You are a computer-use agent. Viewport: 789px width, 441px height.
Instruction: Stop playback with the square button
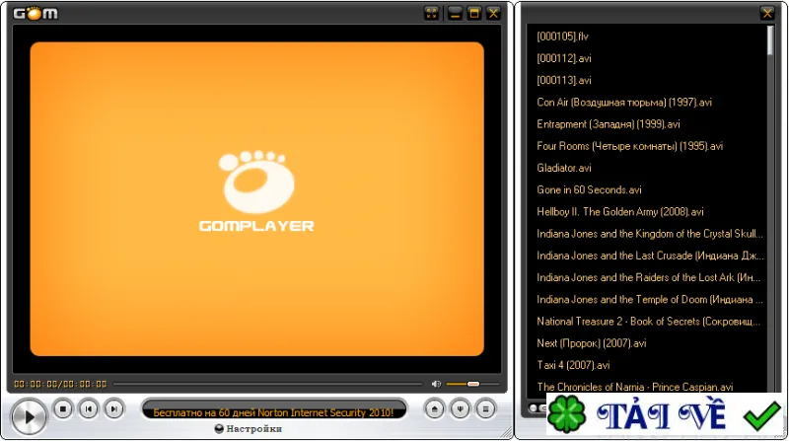63,409
